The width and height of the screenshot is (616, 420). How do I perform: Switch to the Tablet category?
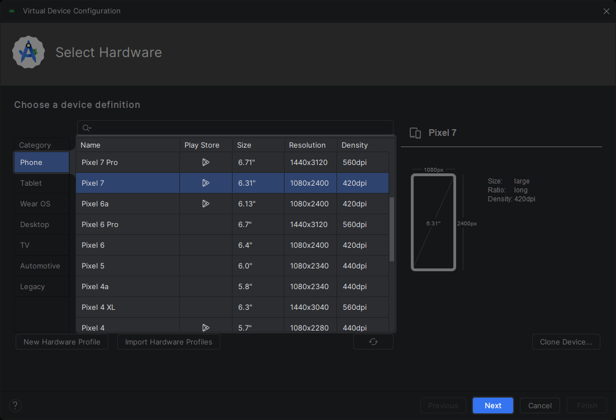(x=41, y=183)
